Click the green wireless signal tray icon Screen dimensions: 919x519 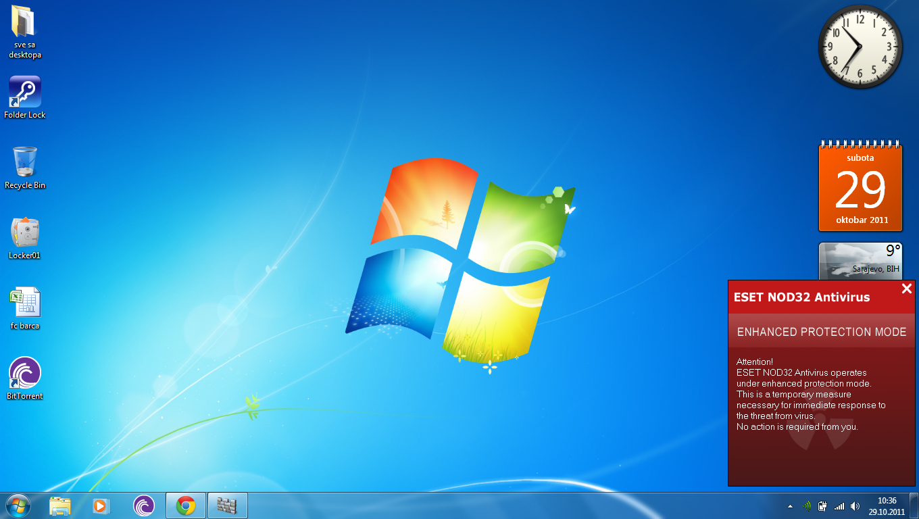[x=806, y=505]
